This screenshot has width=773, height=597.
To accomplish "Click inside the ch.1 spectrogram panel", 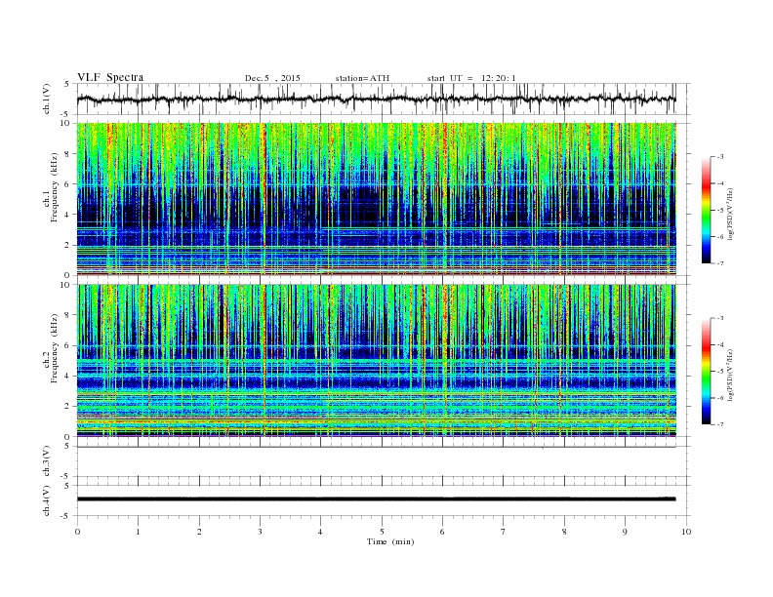I will pos(376,199).
